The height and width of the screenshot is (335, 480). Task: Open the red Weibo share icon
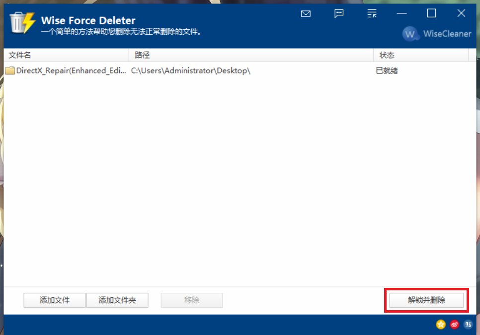point(454,325)
